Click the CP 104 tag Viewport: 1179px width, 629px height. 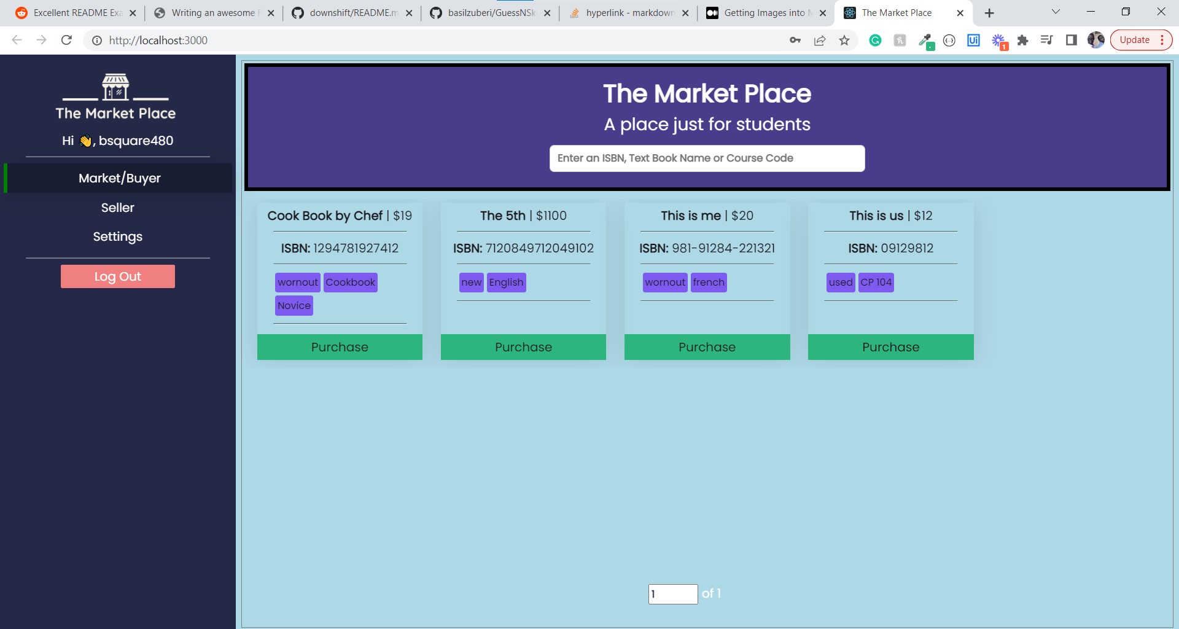click(876, 283)
